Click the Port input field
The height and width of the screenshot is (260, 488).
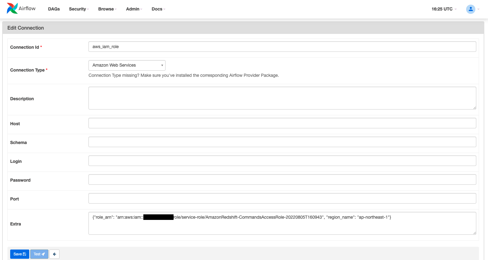pyautogui.click(x=282, y=198)
